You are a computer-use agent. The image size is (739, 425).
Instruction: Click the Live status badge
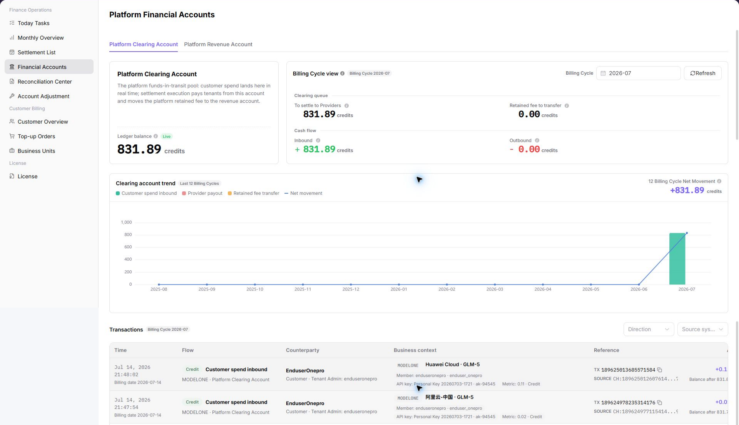166,136
